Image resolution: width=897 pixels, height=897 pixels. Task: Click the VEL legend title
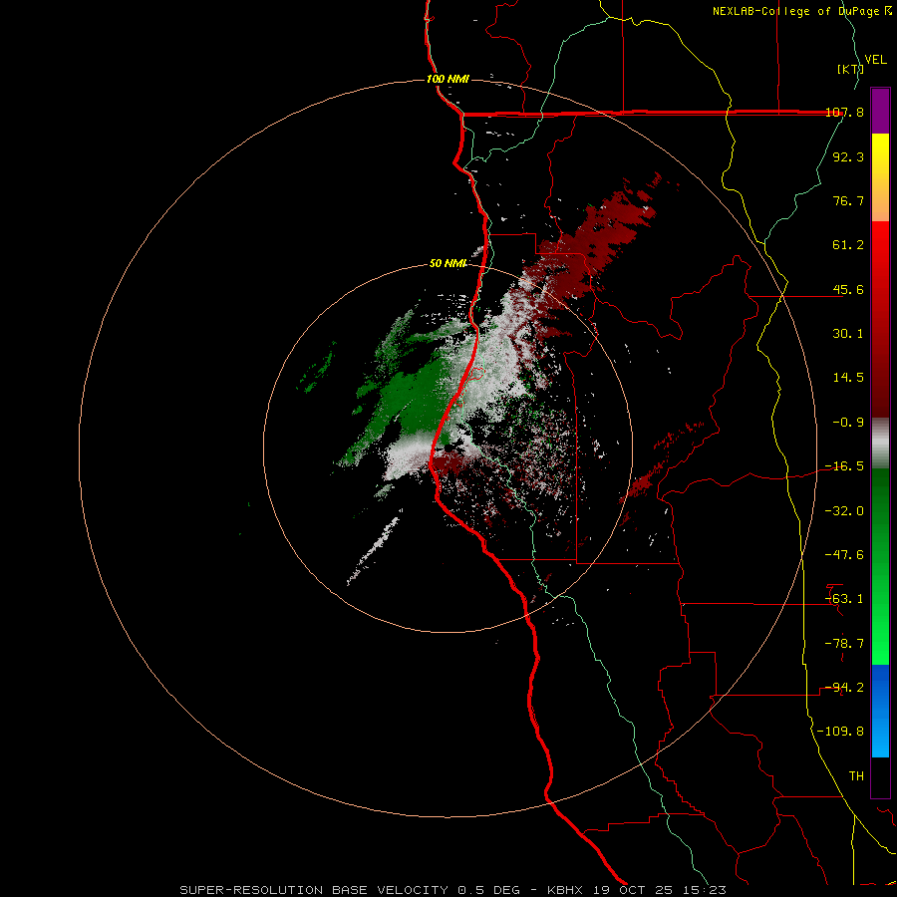tap(875, 60)
